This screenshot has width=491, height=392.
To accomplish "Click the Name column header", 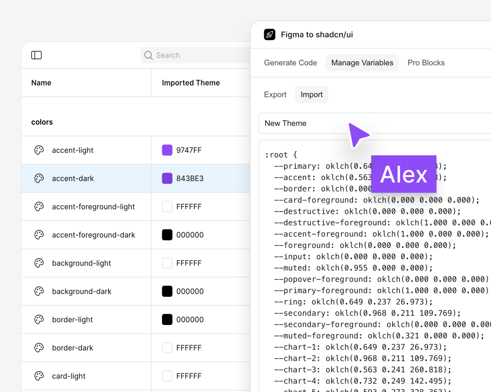I will (41, 83).
